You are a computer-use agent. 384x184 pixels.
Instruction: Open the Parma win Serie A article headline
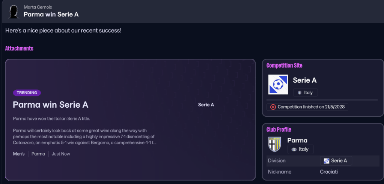tap(50, 105)
